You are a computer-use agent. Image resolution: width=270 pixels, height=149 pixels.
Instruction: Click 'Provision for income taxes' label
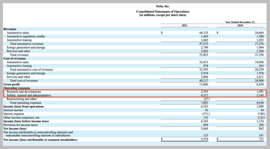point(20,125)
